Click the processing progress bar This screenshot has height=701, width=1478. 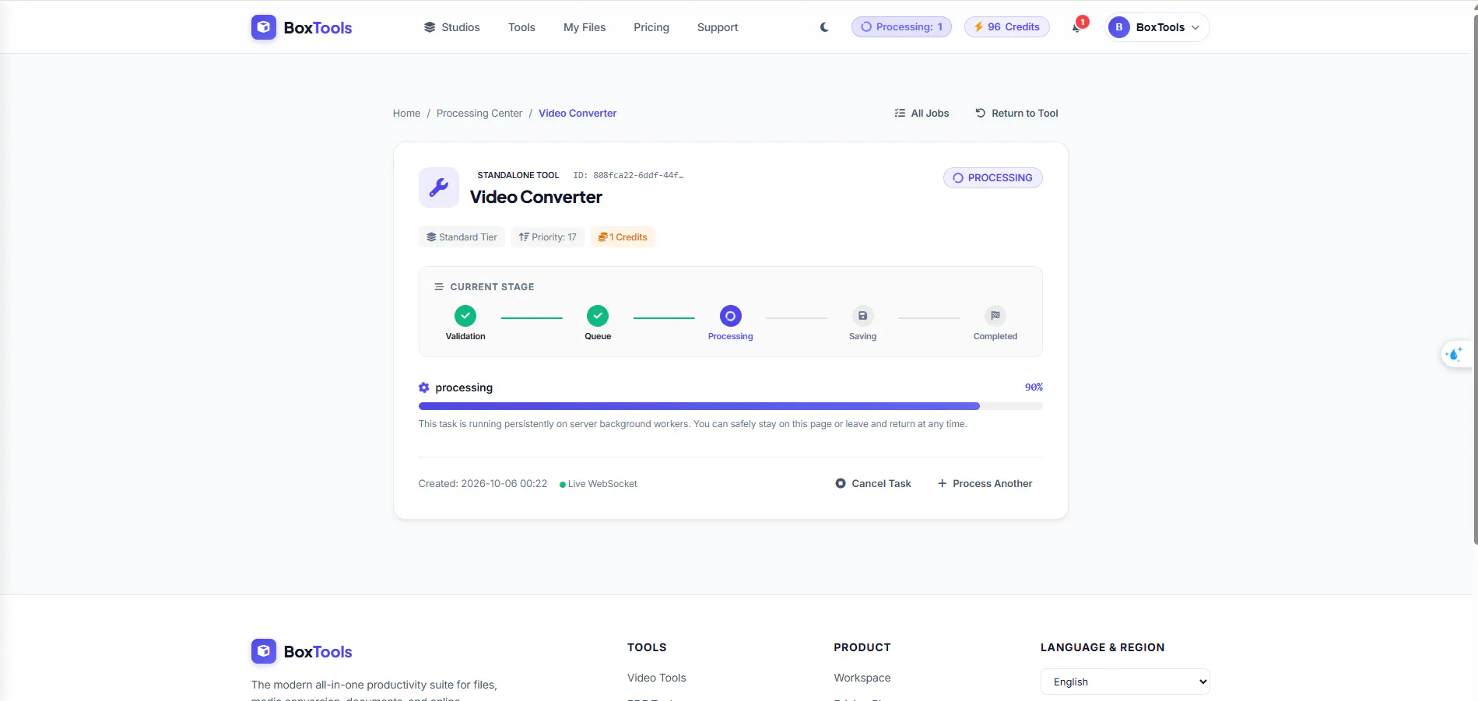tap(731, 406)
